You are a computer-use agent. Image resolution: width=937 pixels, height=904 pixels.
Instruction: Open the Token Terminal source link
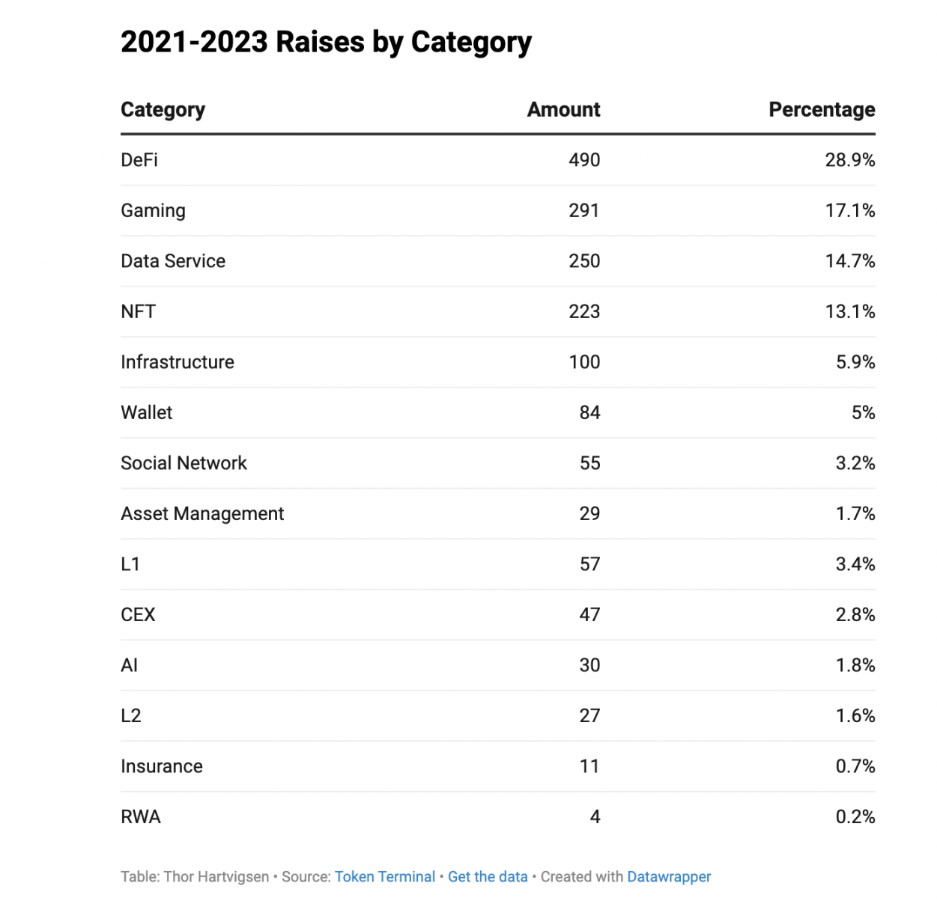384,876
